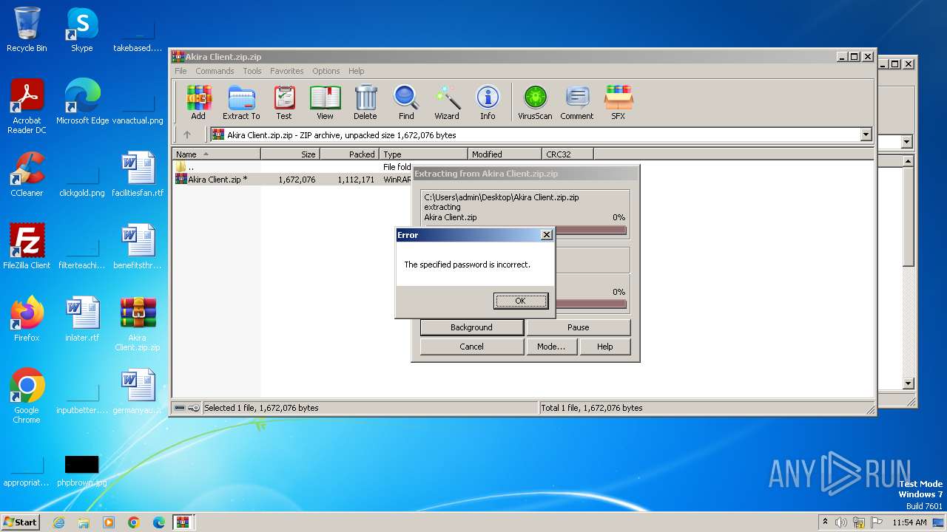Click OK in the Error dialog
Viewport: 947px width, 532px height.
coord(520,301)
